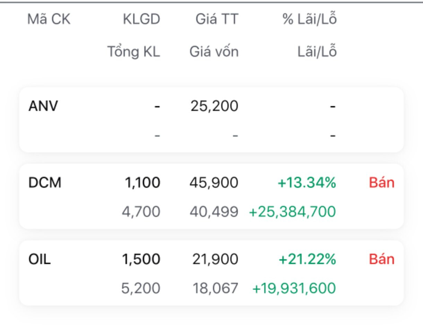
Task: Open the OIL stock ticker
Action: click(40, 259)
